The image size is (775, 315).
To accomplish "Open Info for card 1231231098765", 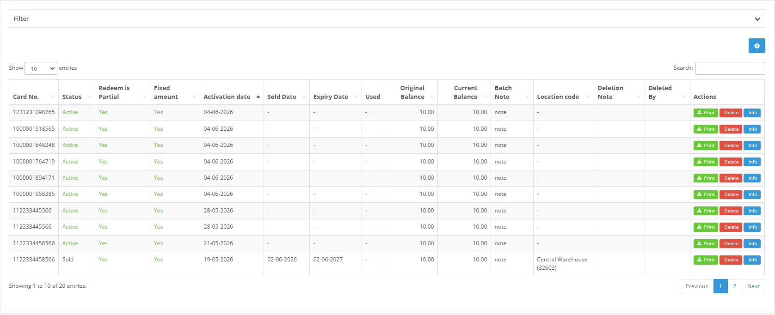I will click(752, 113).
